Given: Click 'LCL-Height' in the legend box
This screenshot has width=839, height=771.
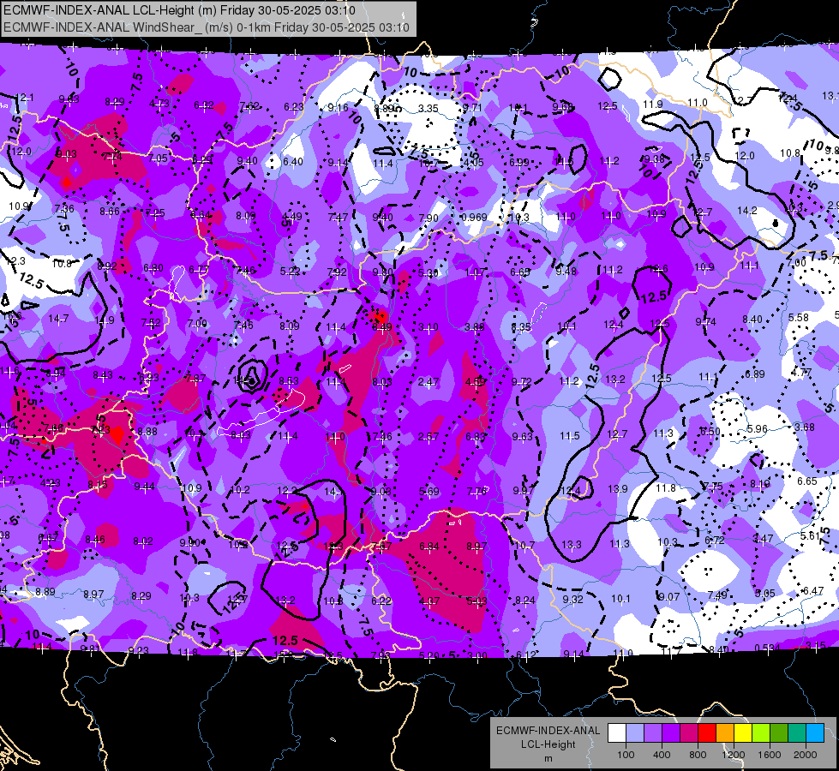Looking at the screenshot, I should (x=548, y=744).
